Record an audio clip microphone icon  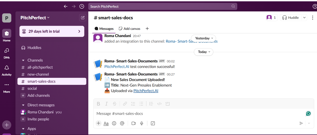click(142, 123)
